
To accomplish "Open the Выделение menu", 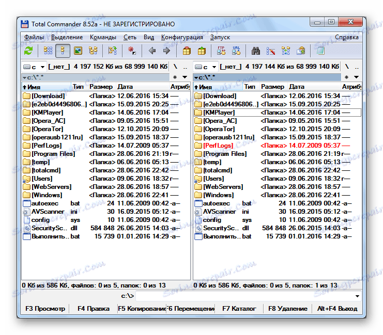I will coord(67,37).
